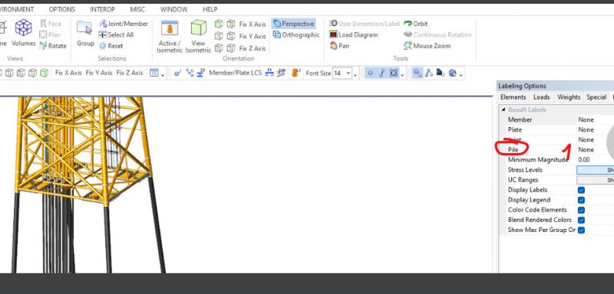Uncheck the Display Legend checkbox
The width and height of the screenshot is (614, 294).
click(x=581, y=201)
